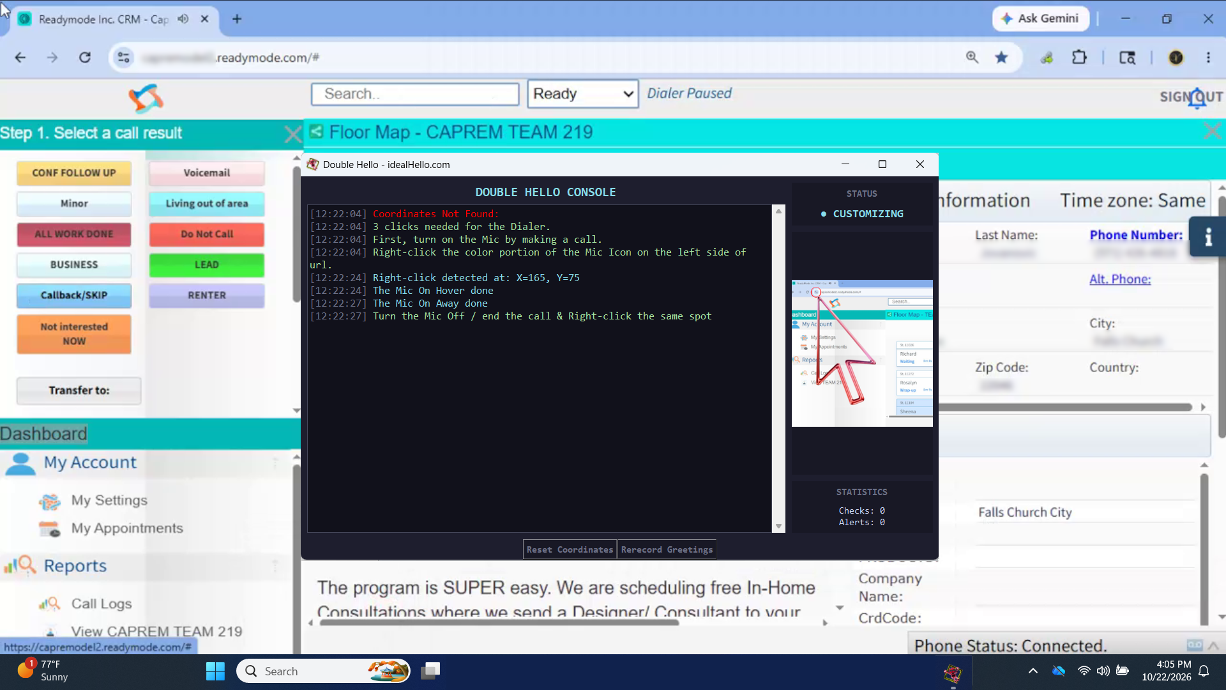Open the Ready status dropdown

(582, 94)
